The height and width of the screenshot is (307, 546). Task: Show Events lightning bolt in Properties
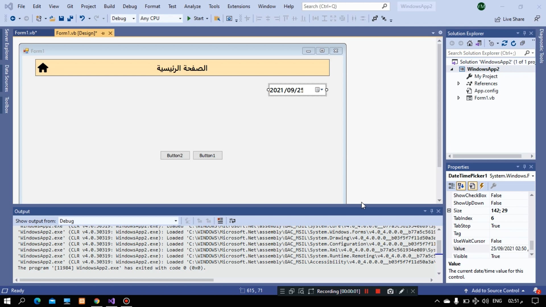coord(482,186)
